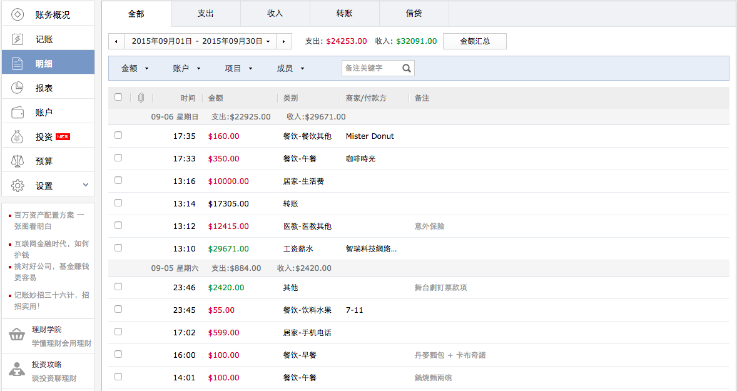
Task: Click the search magnifier icon in 备注关键字 box
Action: click(407, 68)
